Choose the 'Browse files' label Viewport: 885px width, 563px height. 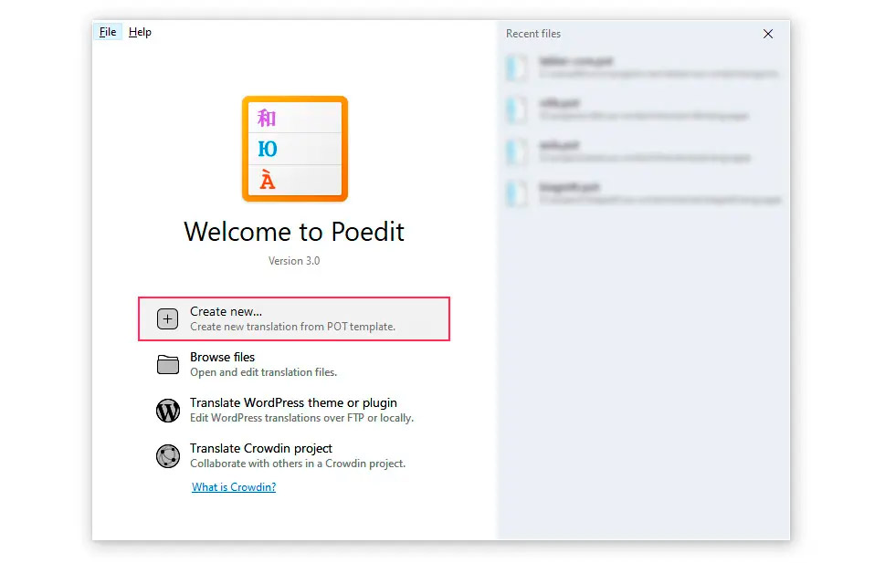(x=222, y=358)
